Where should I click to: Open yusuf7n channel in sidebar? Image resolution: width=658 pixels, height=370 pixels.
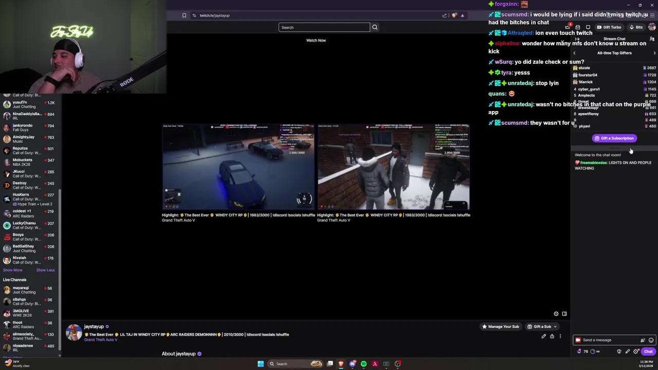pyautogui.click(x=30, y=104)
